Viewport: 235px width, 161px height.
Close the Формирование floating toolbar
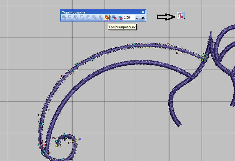click(143, 12)
